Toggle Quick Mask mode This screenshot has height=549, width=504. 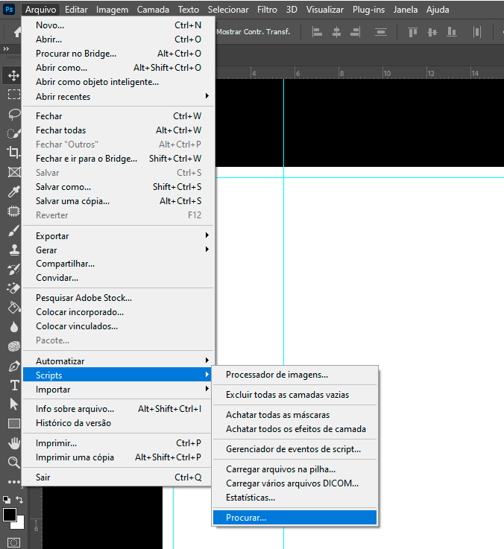tap(13, 542)
